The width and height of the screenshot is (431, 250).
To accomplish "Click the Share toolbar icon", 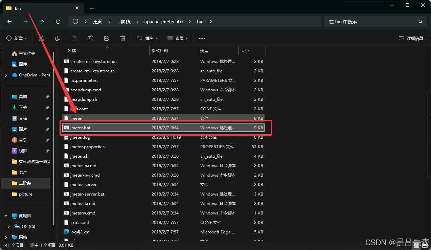I will pos(107,38).
